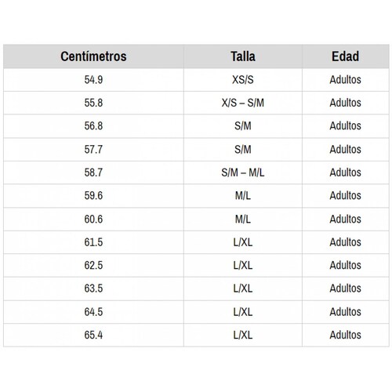Click Adultos in the 54.9 row

346,80
